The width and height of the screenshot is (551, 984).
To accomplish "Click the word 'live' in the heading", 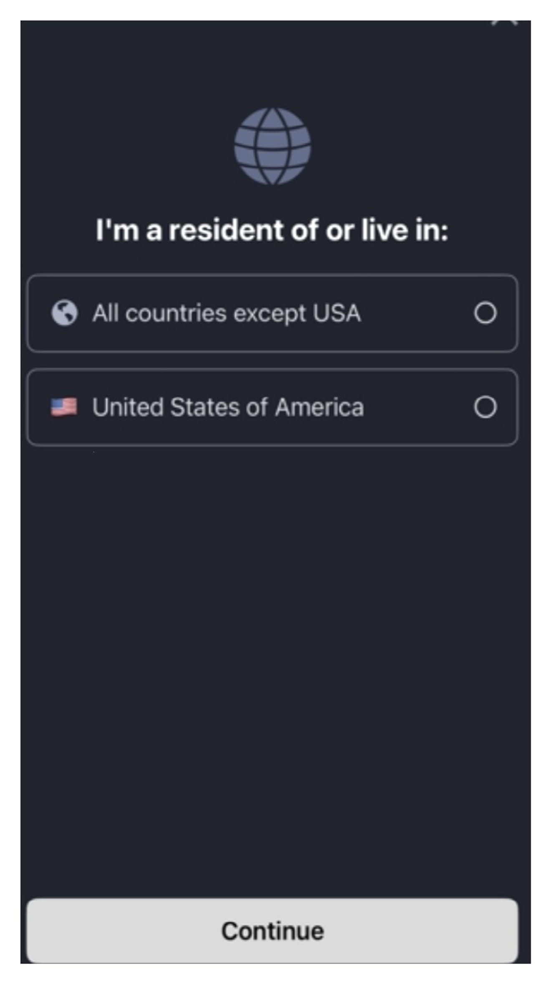I will pyautogui.click(x=384, y=230).
